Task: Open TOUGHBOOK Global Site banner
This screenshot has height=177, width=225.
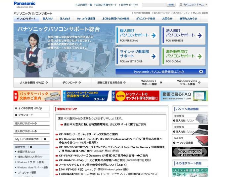Action: click(190, 152)
